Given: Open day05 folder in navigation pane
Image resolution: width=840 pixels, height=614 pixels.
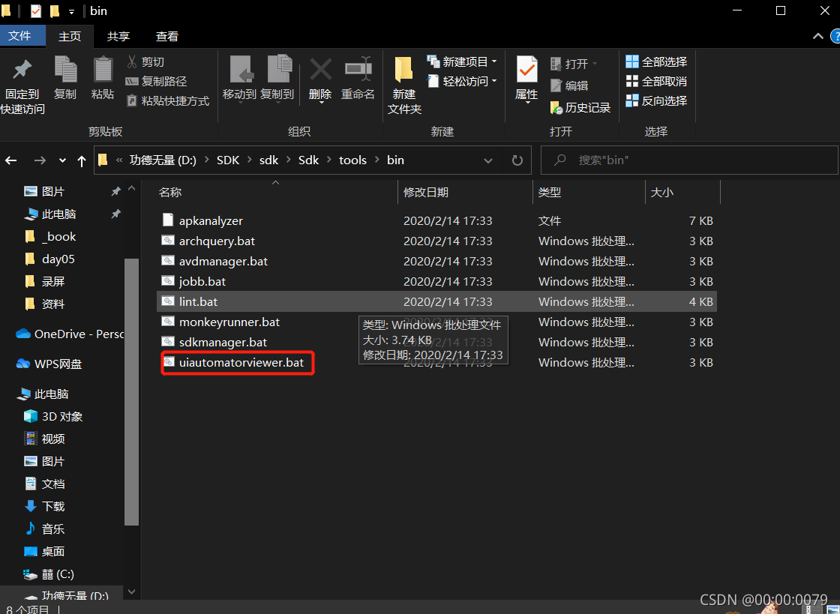Looking at the screenshot, I should 58,259.
